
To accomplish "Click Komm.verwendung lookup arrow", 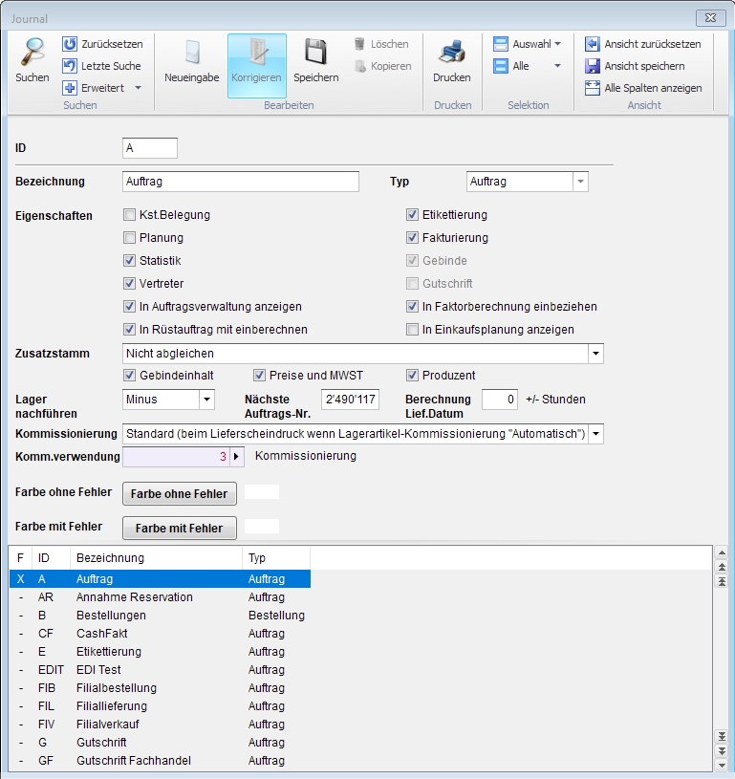I will (x=236, y=457).
